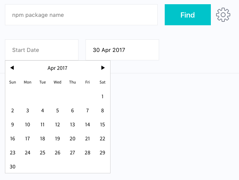
Task: Open the settings gear icon
Action: click(x=223, y=15)
